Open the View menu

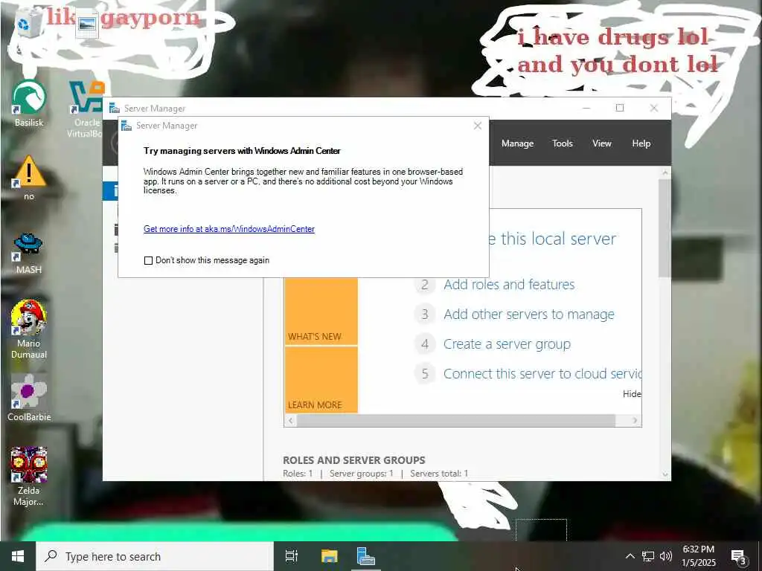tap(601, 143)
